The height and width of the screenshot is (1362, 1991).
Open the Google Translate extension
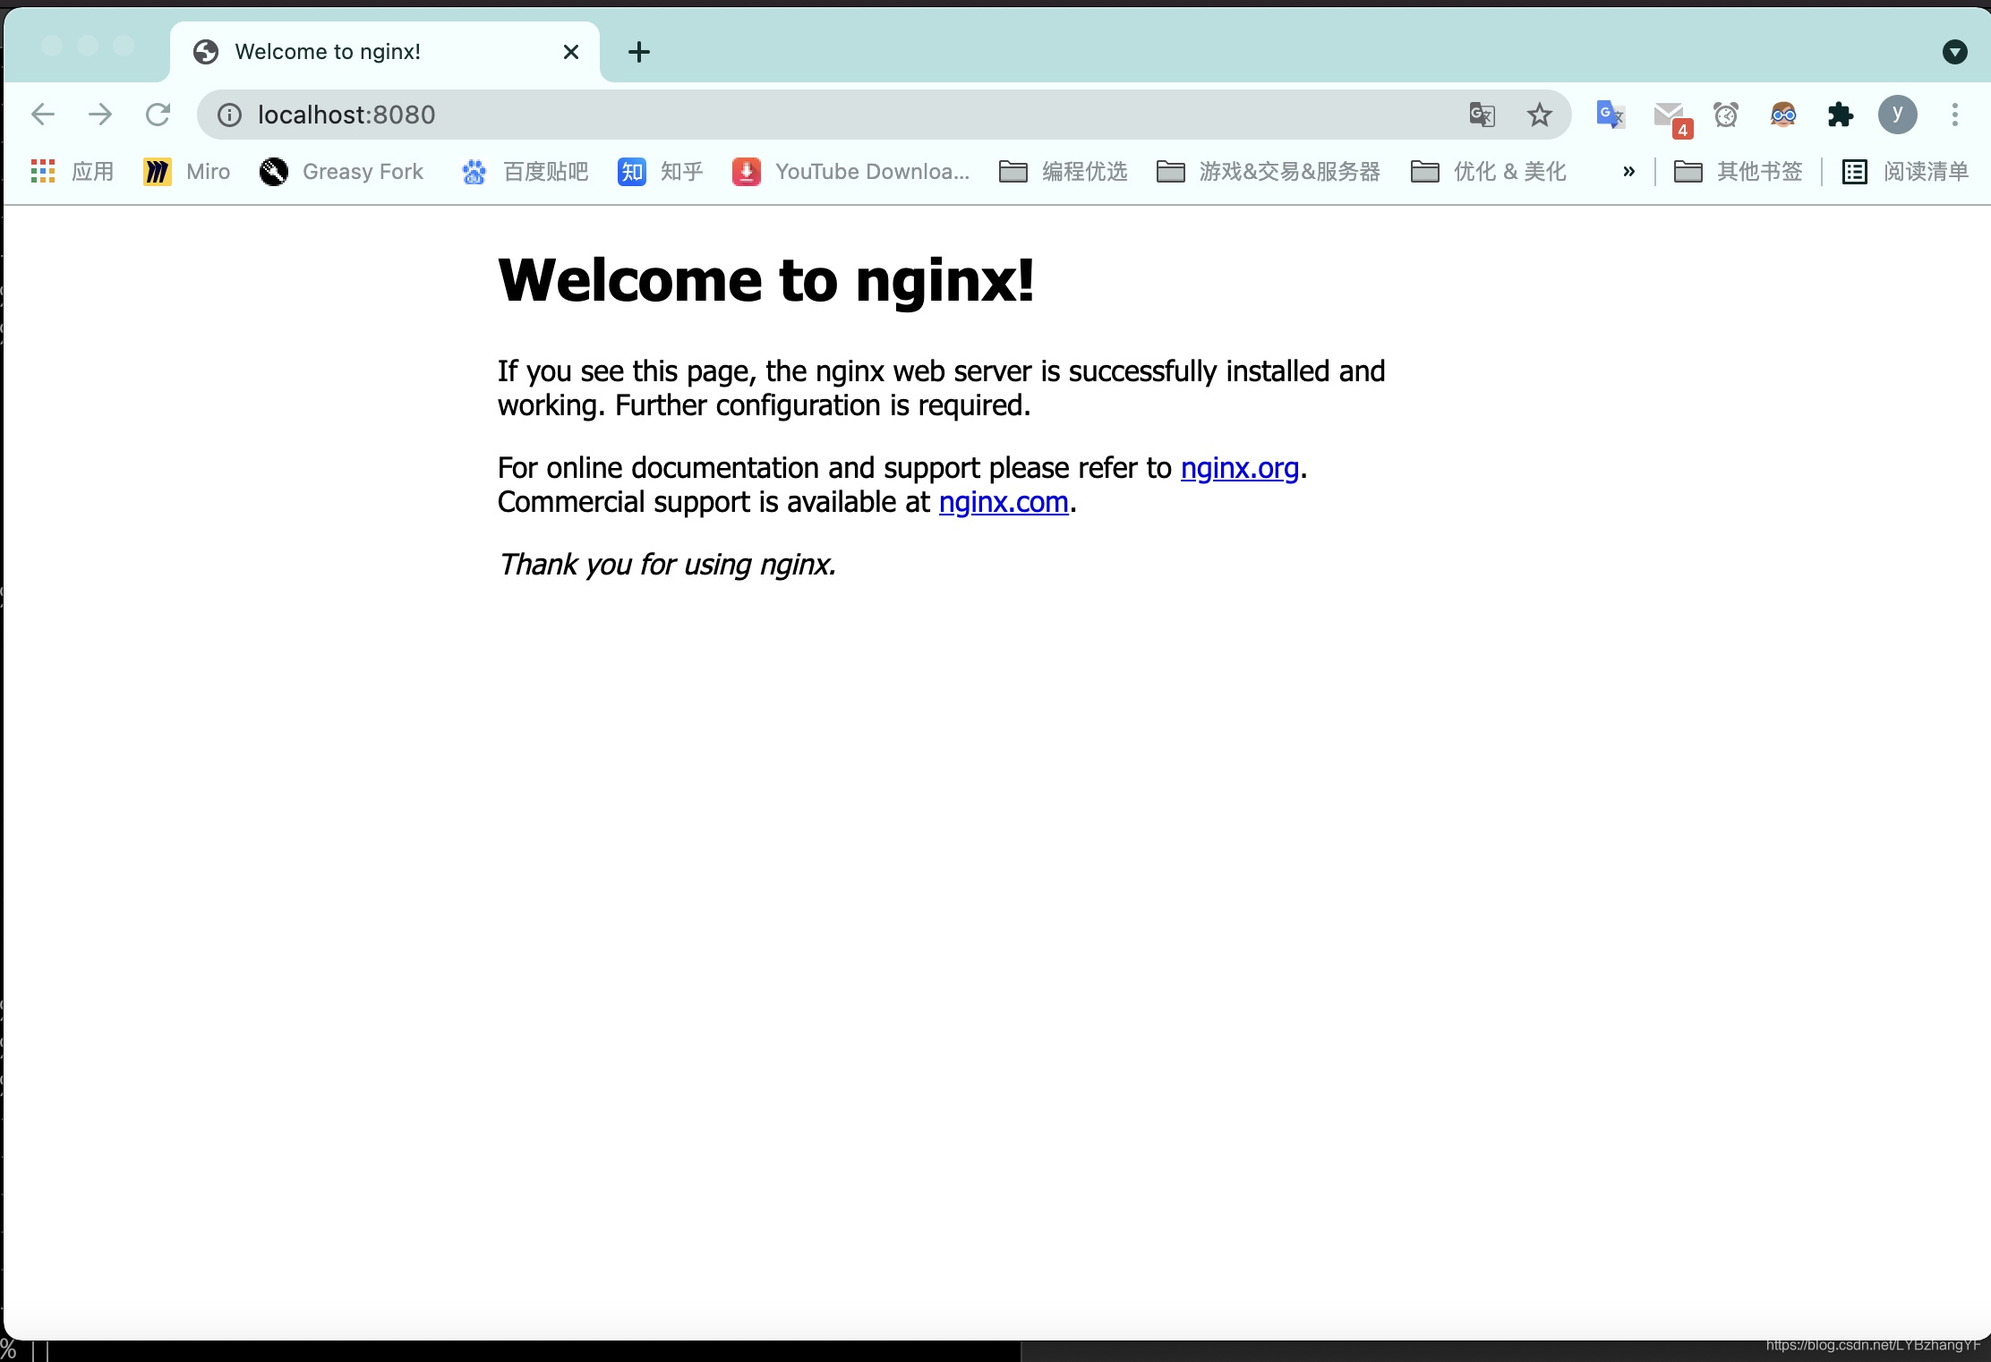pos(1611,115)
